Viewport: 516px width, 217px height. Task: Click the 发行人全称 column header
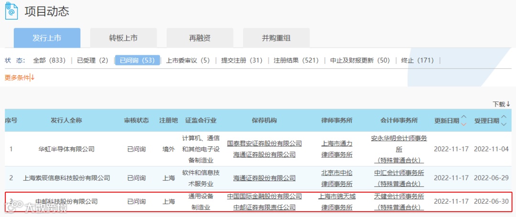(x=66, y=121)
